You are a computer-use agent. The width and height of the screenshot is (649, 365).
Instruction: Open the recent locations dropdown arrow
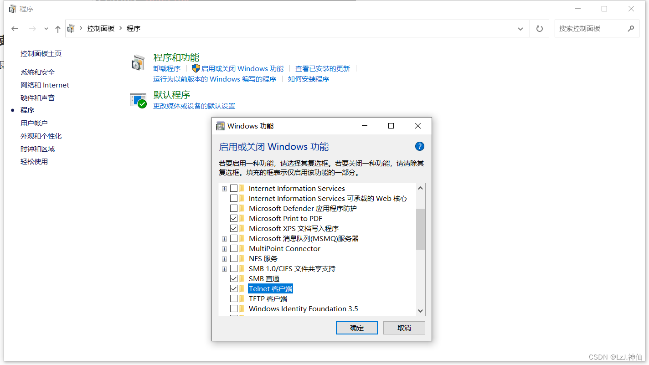pos(46,29)
